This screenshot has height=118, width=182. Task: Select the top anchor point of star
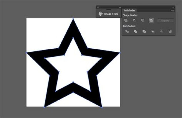pos(73,18)
